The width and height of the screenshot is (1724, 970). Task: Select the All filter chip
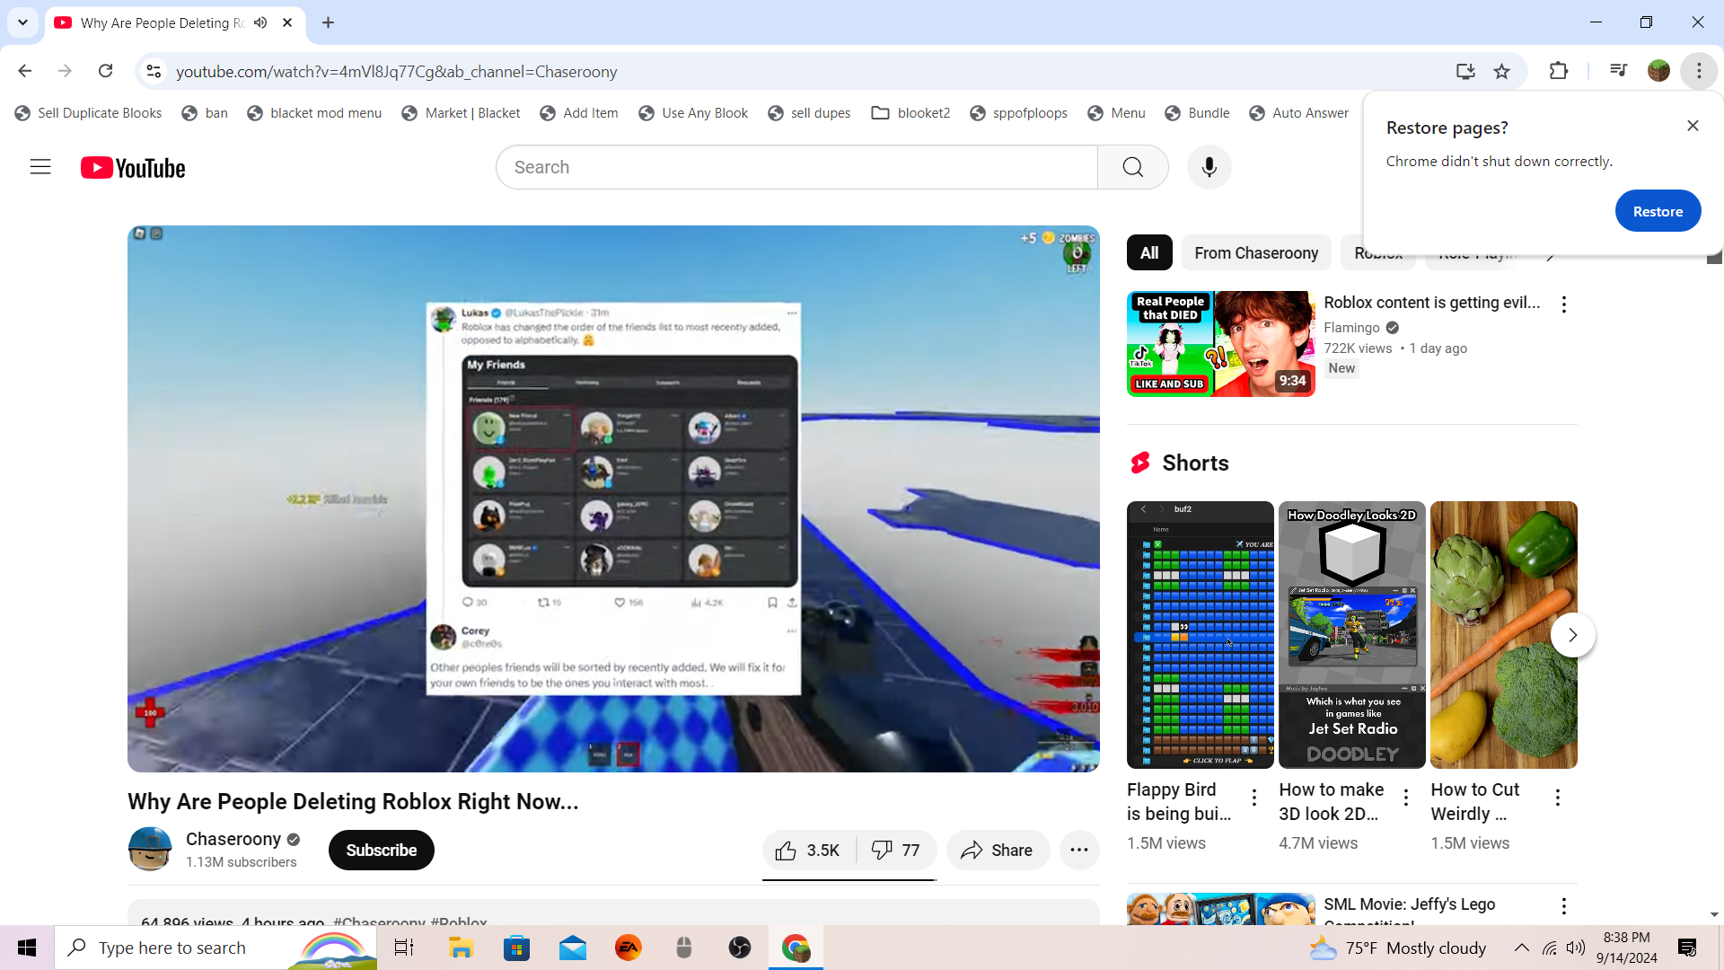point(1148,253)
